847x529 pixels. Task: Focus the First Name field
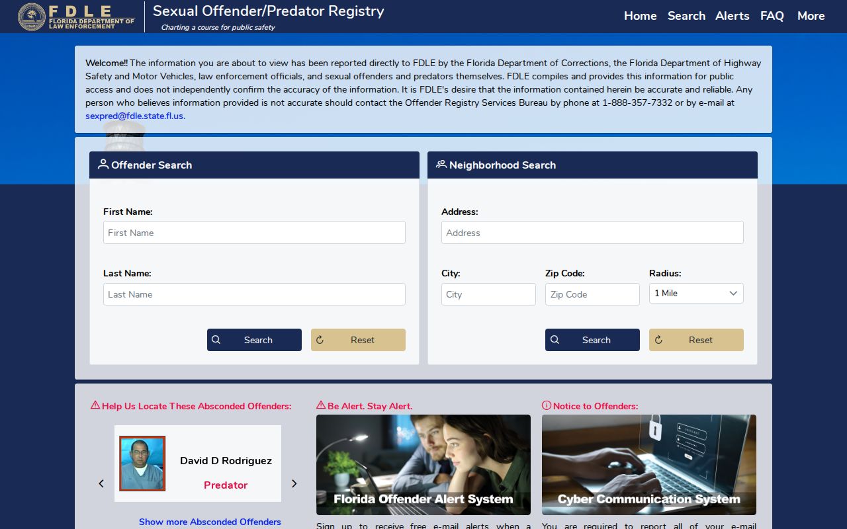point(254,233)
